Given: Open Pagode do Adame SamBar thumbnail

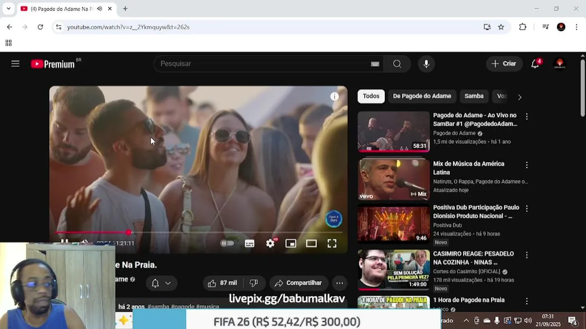Looking at the screenshot, I should tap(393, 132).
